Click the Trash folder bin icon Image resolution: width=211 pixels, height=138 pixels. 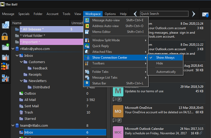(x=21, y=112)
